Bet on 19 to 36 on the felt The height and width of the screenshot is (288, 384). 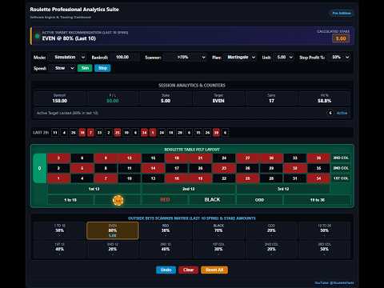click(x=318, y=200)
